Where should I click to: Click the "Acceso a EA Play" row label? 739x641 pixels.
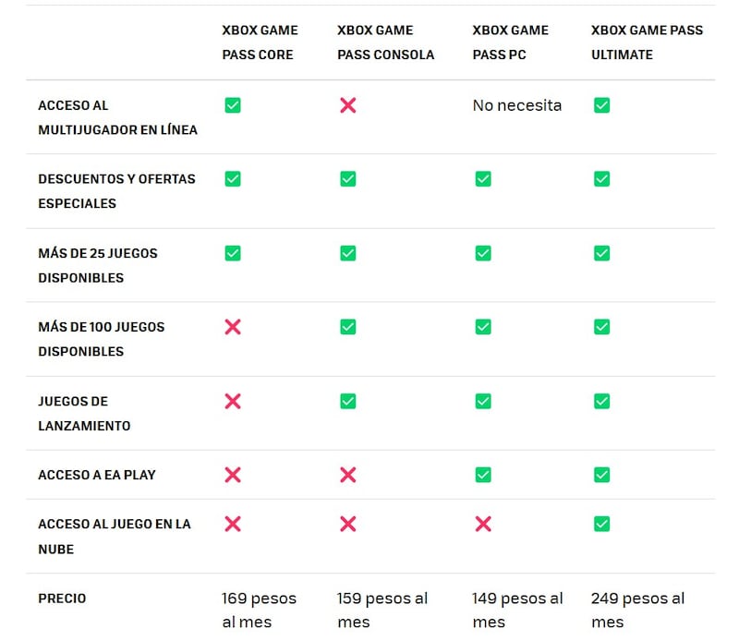click(97, 475)
